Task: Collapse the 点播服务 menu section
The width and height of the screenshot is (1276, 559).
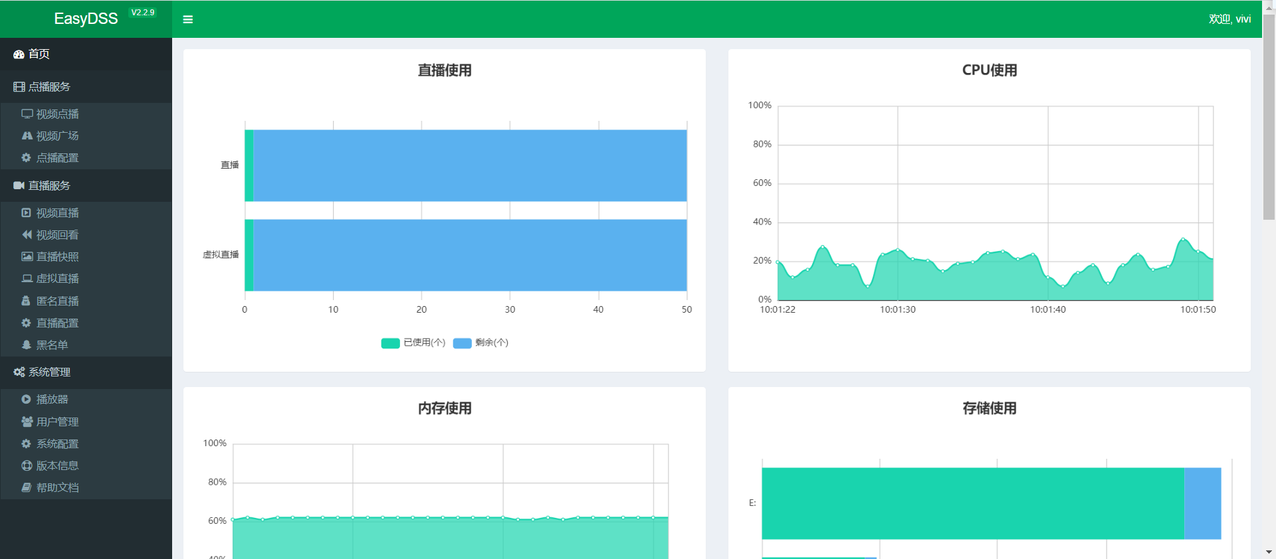Action: (x=86, y=87)
